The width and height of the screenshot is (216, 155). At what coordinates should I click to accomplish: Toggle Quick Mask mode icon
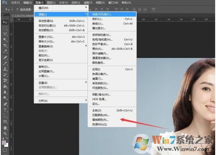click(x=5, y=150)
